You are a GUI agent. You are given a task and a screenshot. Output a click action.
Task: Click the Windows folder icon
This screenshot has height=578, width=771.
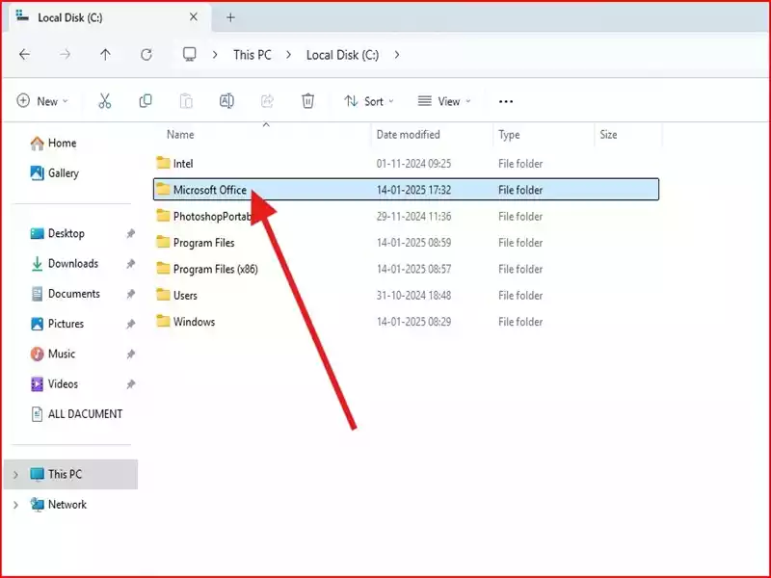click(163, 321)
